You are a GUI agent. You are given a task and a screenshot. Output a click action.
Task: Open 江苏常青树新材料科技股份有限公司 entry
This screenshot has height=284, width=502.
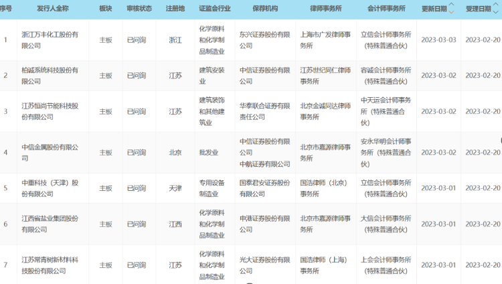point(50,265)
